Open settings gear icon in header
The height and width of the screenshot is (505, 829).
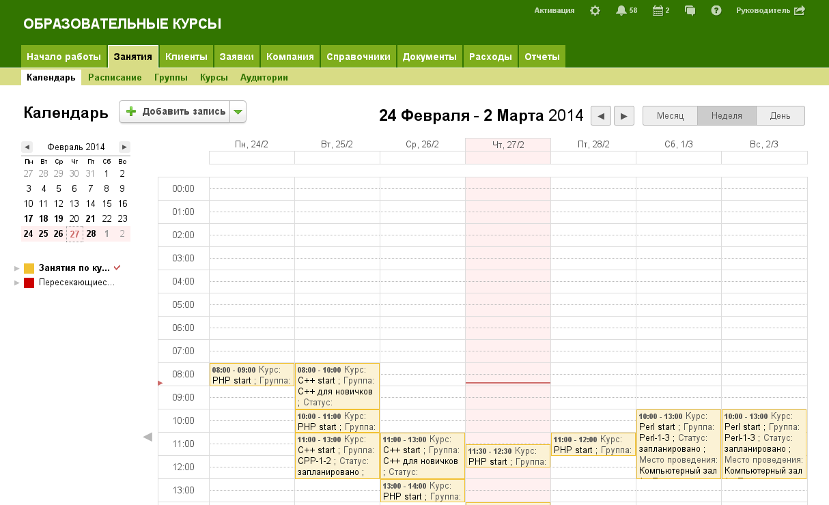(595, 10)
